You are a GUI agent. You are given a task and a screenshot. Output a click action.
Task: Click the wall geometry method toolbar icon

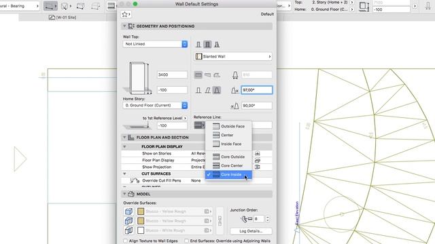[x=50, y=6]
